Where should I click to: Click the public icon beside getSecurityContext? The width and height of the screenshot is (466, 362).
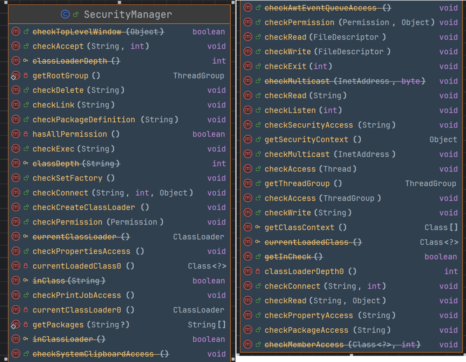click(x=258, y=140)
